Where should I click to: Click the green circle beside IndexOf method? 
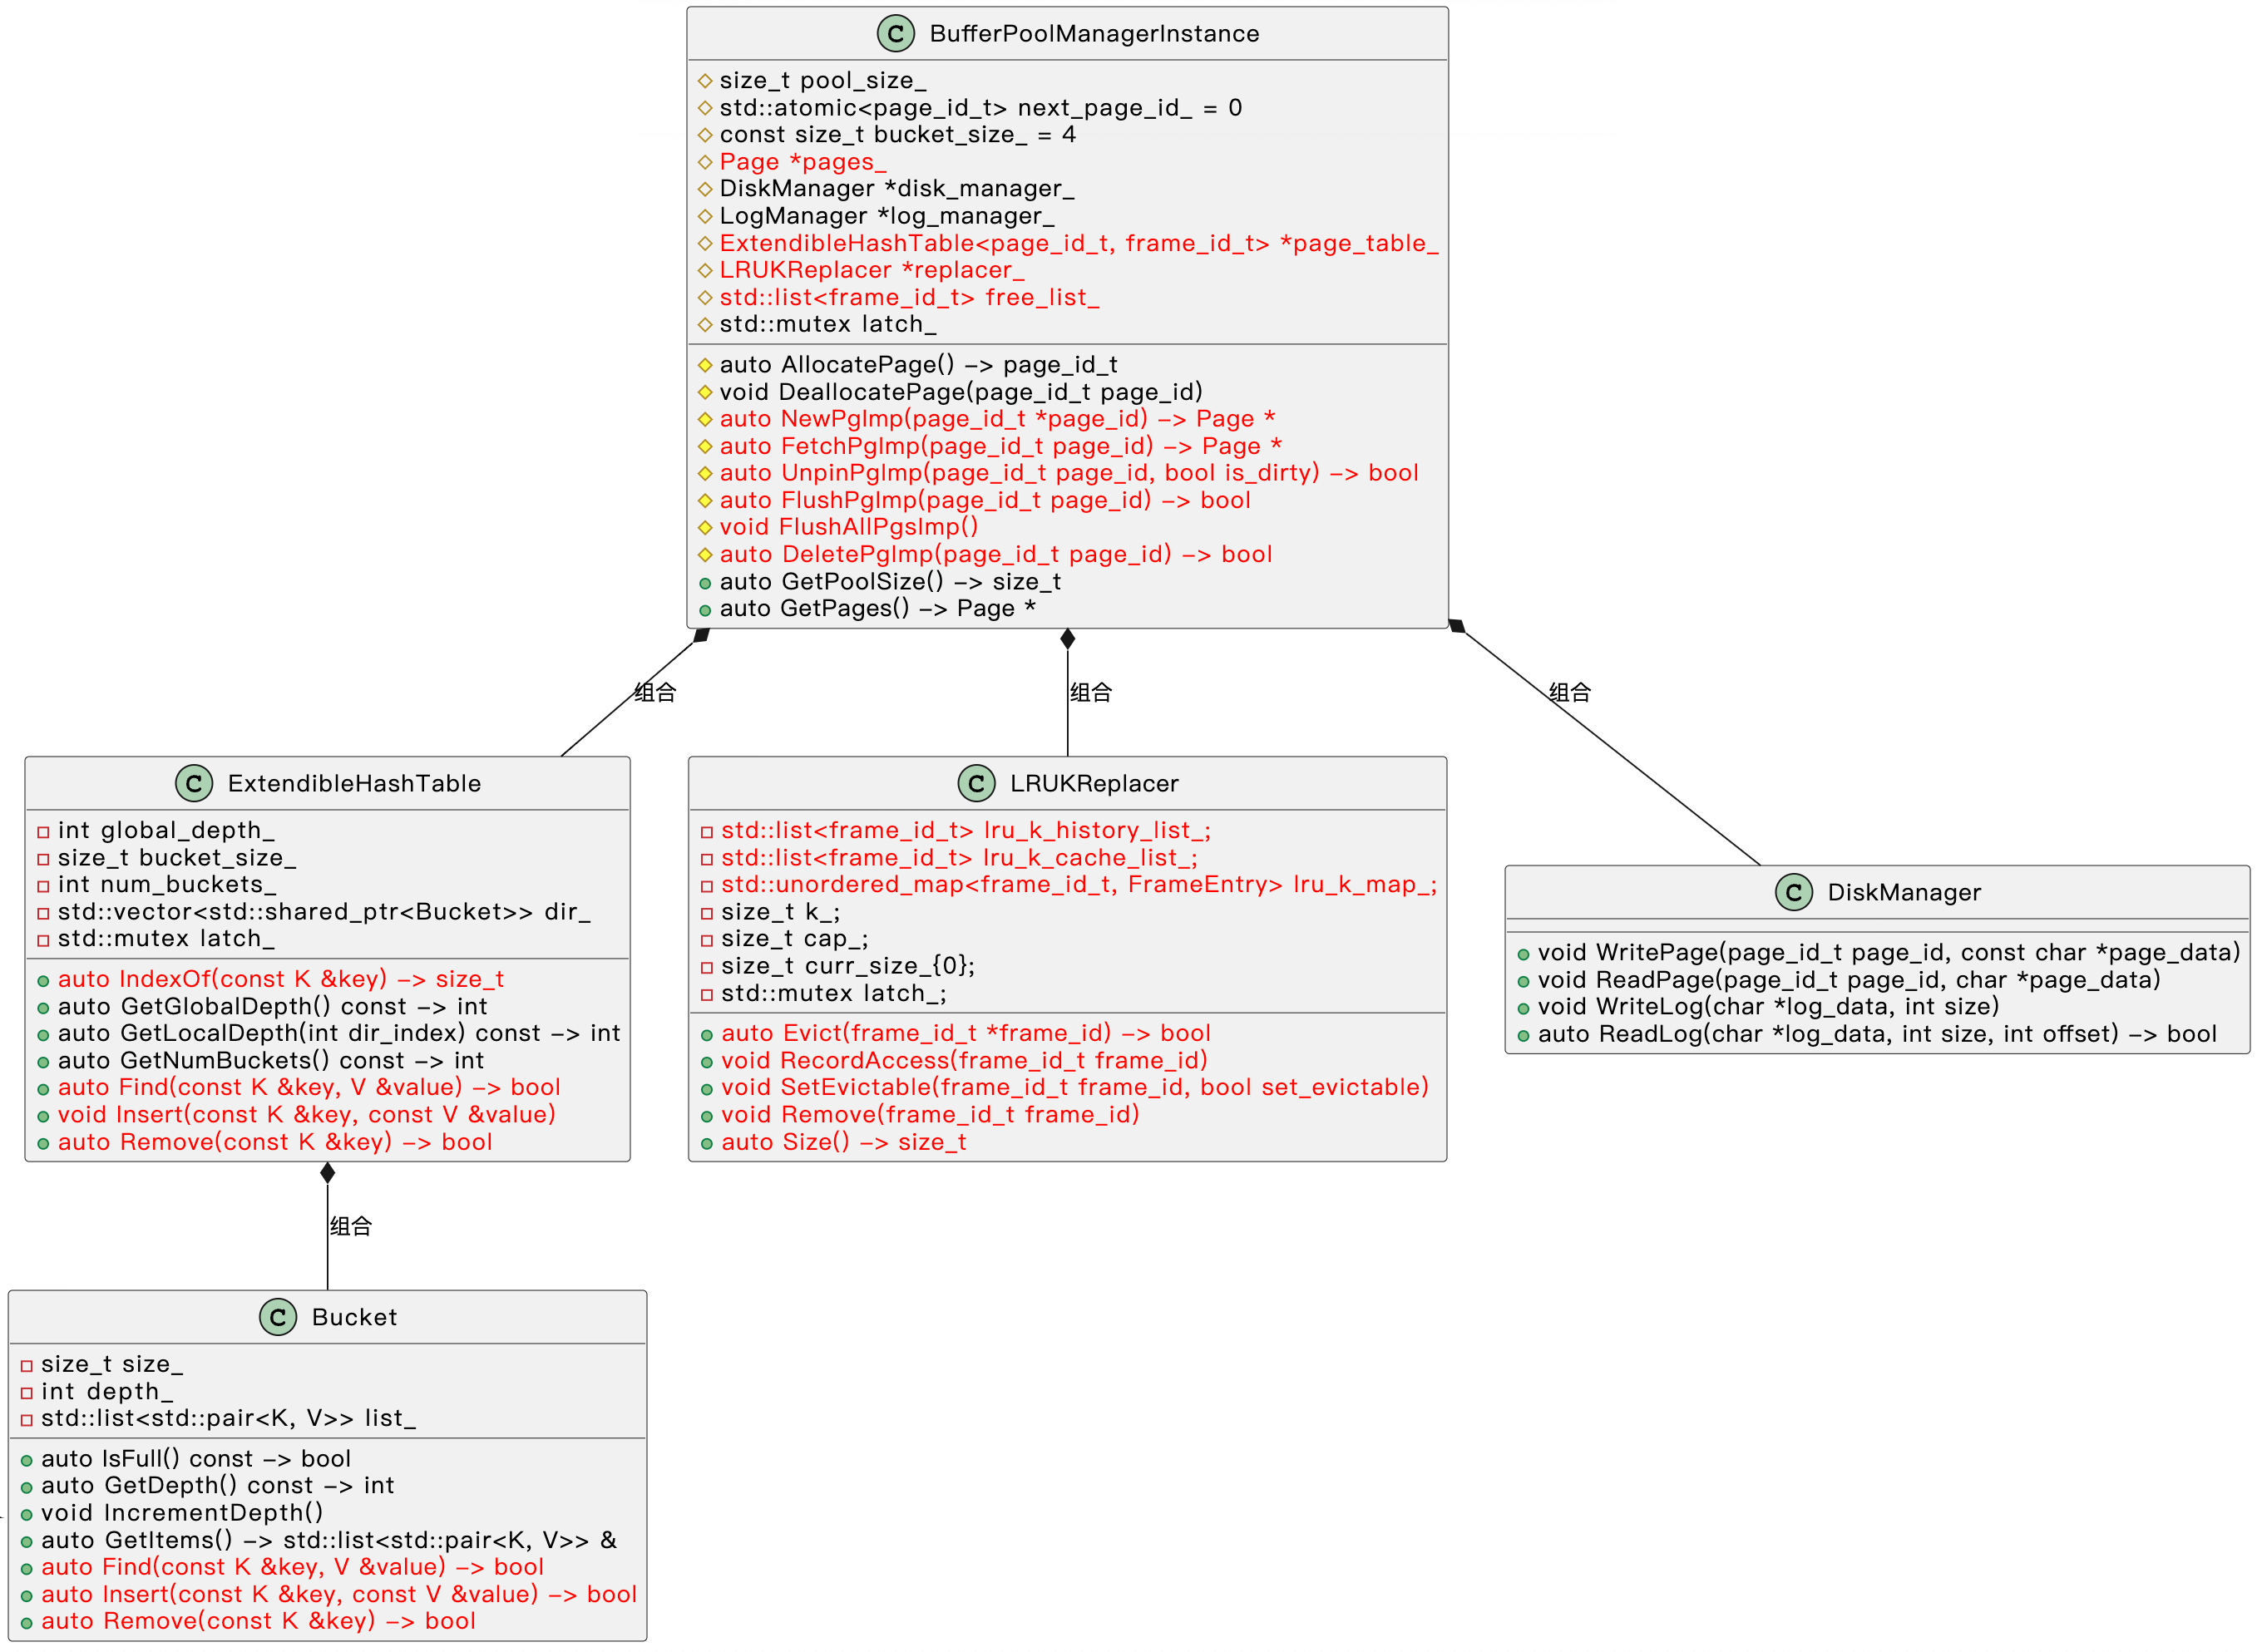click(43, 981)
